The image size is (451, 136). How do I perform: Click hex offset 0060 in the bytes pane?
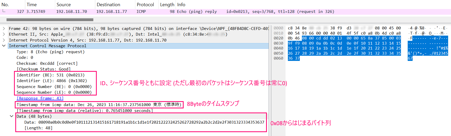[x=278, y=58]
